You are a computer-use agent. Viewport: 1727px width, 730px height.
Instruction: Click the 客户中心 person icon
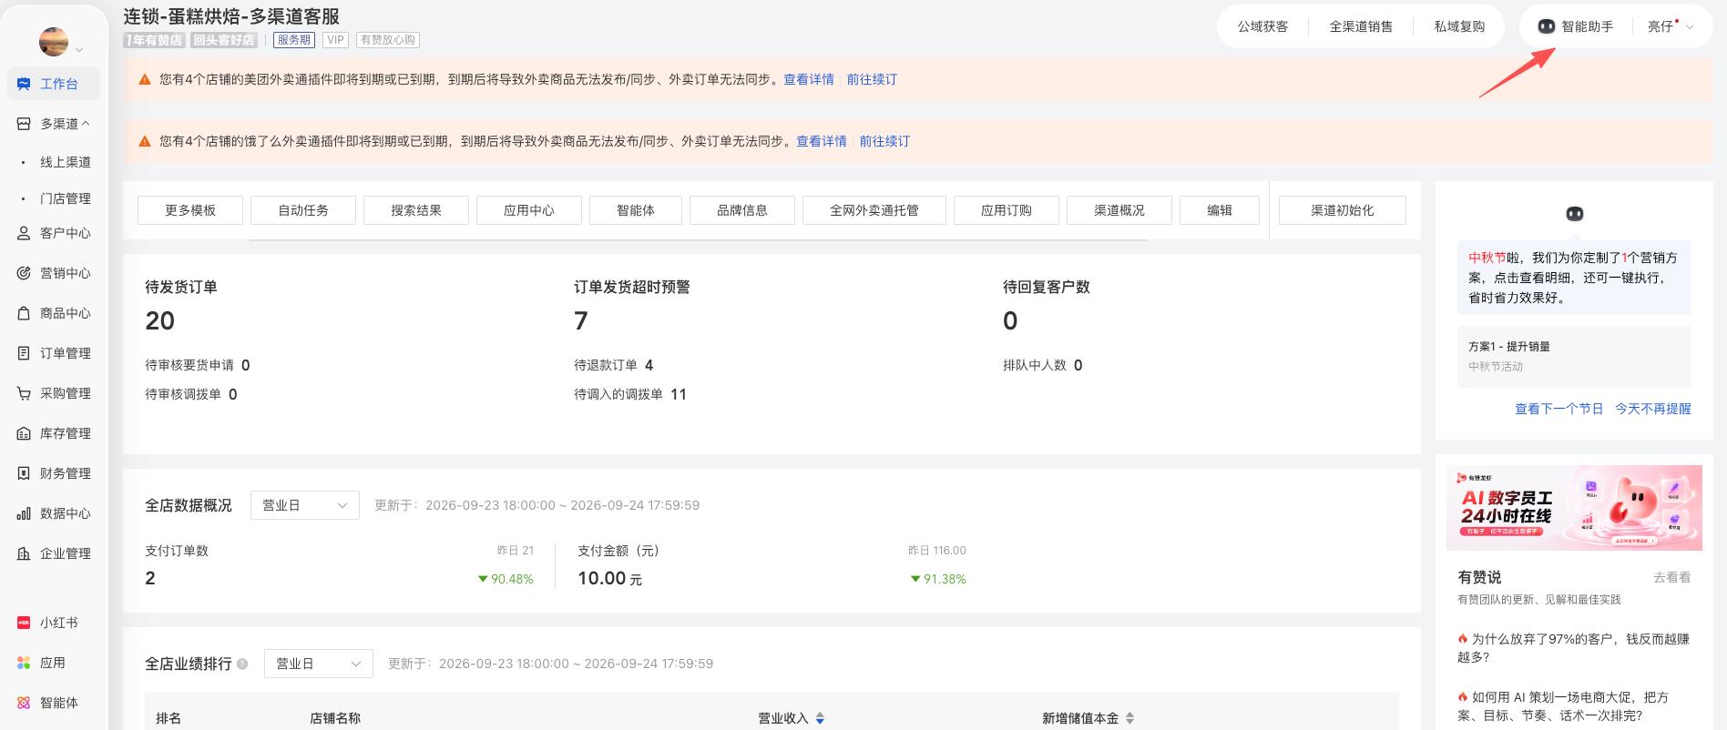pos(24,233)
